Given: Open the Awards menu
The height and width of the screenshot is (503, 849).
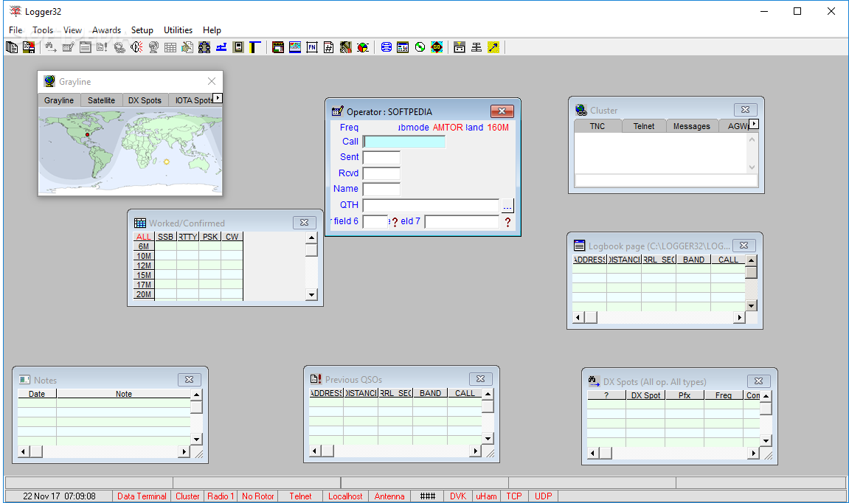Looking at the screenshot, I should (106, 30).
